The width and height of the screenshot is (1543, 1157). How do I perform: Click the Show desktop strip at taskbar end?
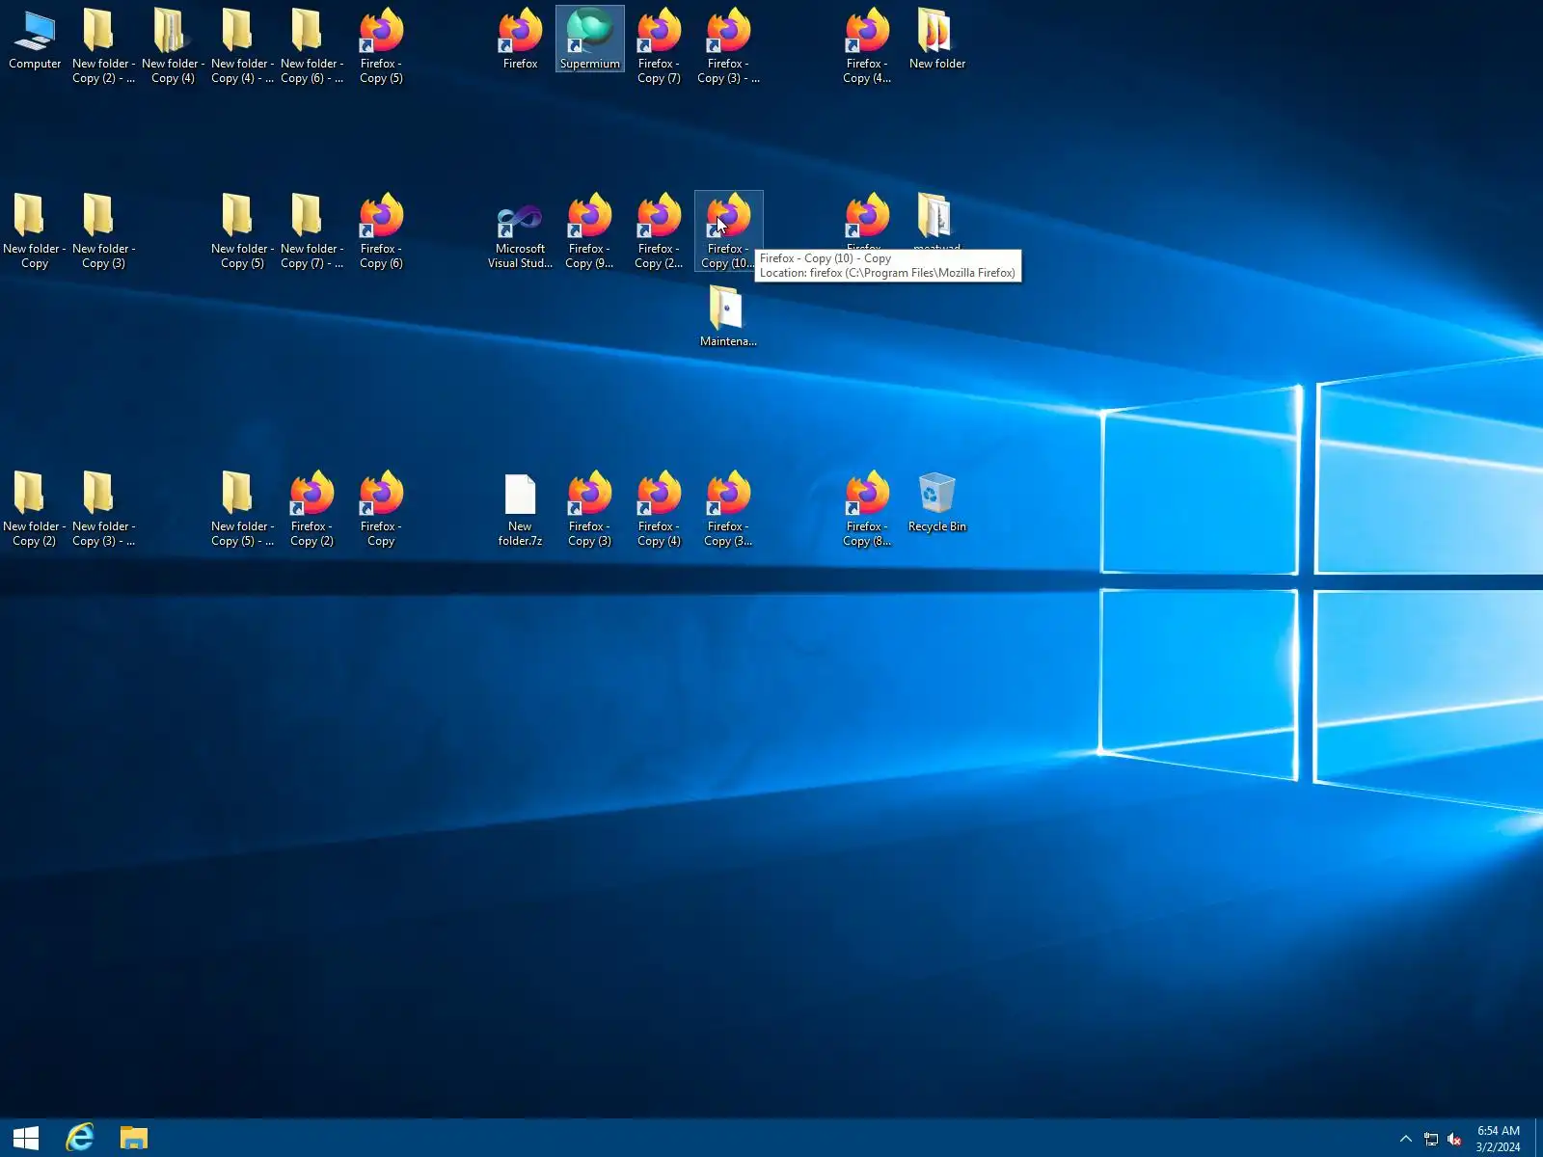click(1538, 1139)
